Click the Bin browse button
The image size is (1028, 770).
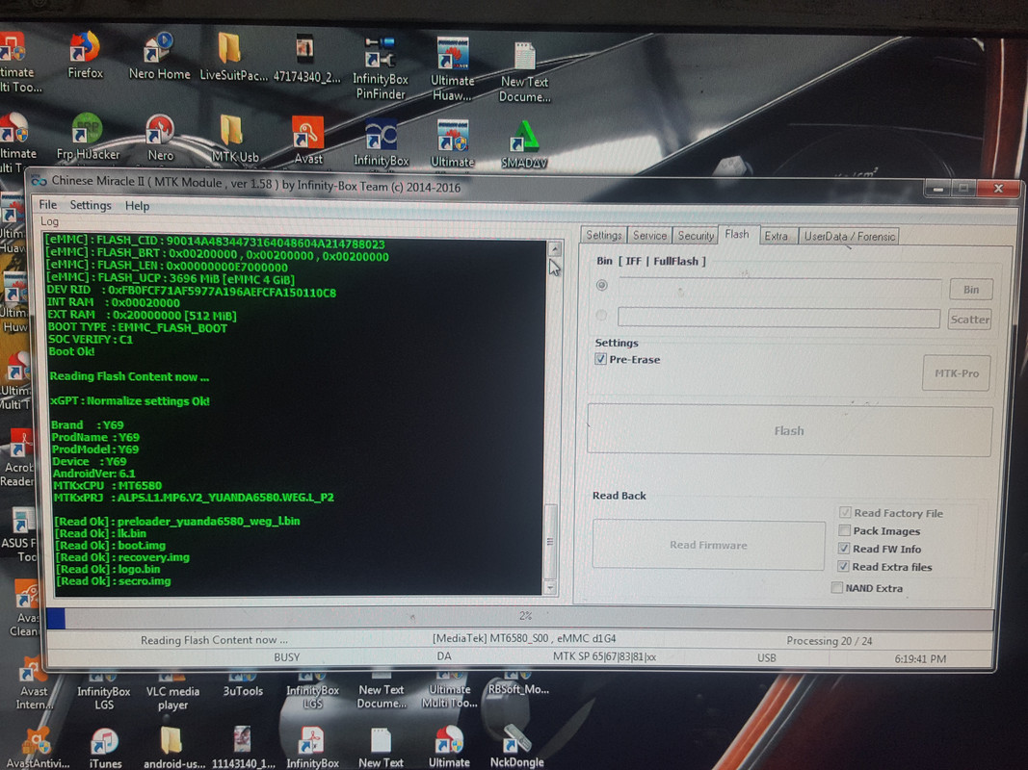[970, 290]
